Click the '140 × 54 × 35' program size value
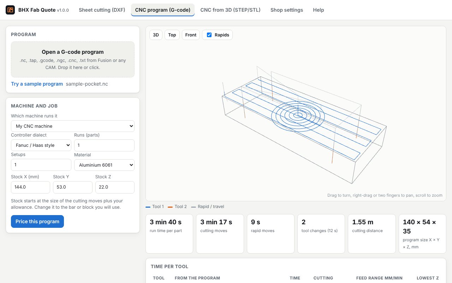This screenshot has width=452, height=283. point(420,226)
